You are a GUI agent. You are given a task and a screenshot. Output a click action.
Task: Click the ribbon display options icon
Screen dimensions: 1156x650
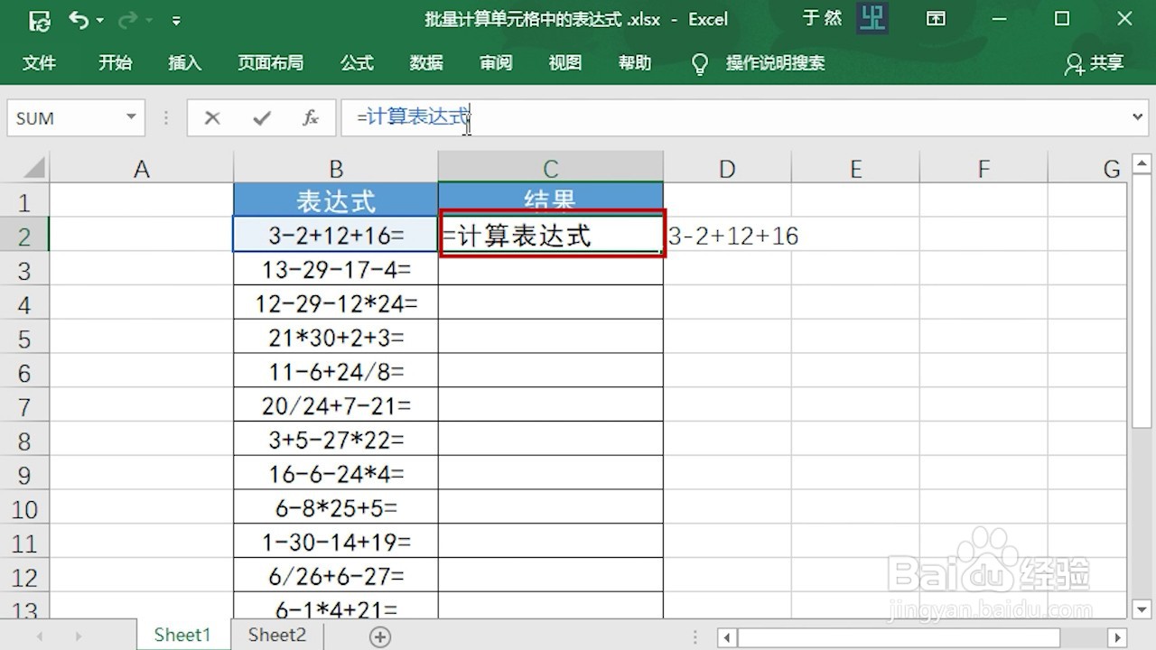pos(937,18)
